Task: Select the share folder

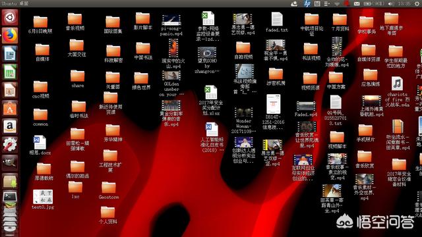Action: [x=78, y=79]
